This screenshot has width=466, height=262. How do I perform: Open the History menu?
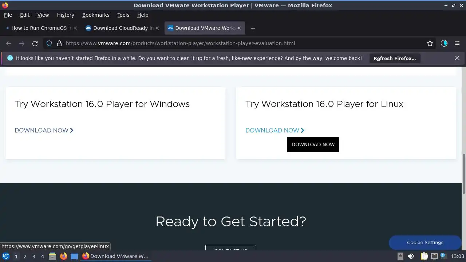(x=66, y=15)
